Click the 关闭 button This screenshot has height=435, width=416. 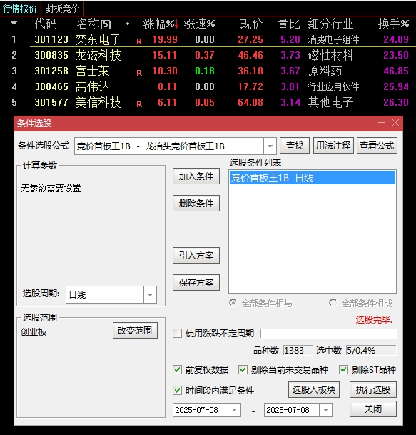[x=373, y=409]
